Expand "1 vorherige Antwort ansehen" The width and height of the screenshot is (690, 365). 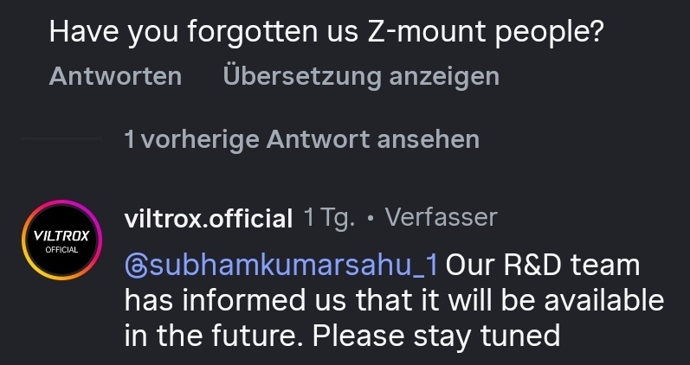pyautogui.click(x=301, y=139)
